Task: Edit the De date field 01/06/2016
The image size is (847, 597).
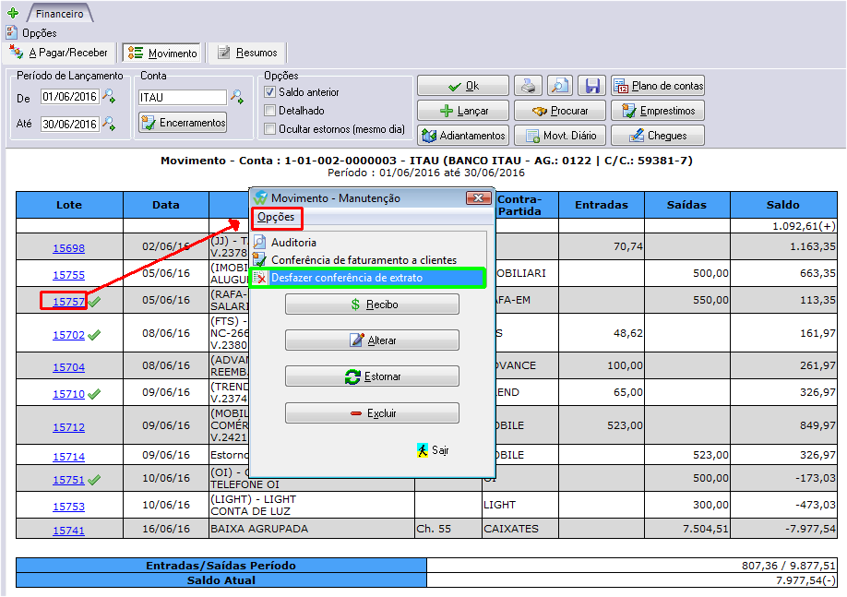Action: [70, 97]
